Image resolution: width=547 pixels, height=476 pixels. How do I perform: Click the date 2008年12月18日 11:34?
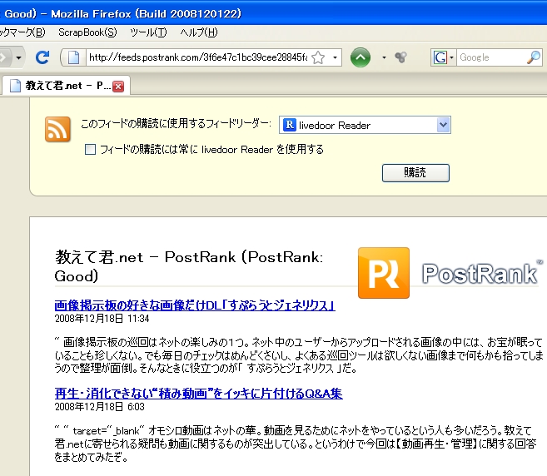pos(102,319)
